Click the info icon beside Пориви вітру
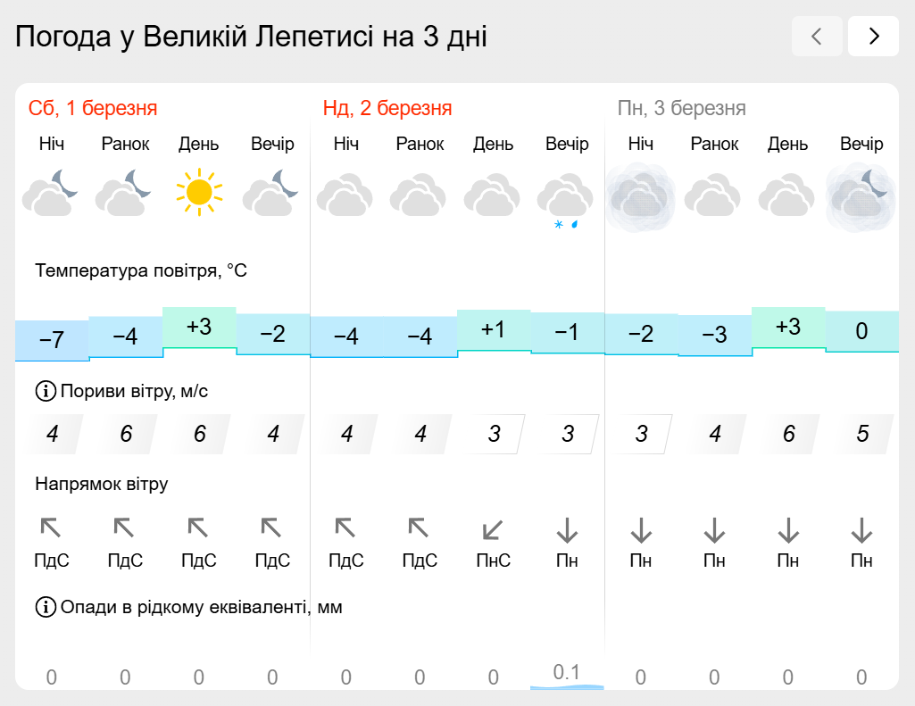This screenshot has width=915, height=706. point(46,391)
